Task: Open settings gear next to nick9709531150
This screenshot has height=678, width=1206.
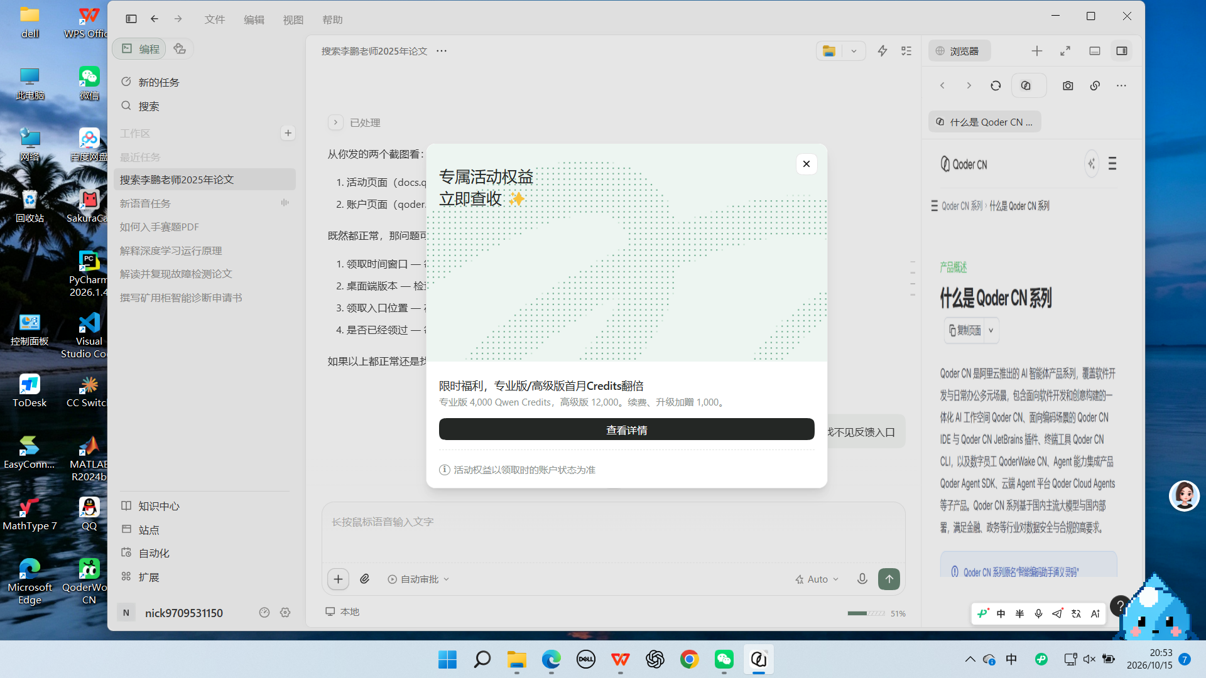Action: tap(285, 613)
